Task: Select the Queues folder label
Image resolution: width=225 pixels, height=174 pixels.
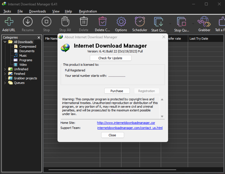Action: [x=19, y=83]
